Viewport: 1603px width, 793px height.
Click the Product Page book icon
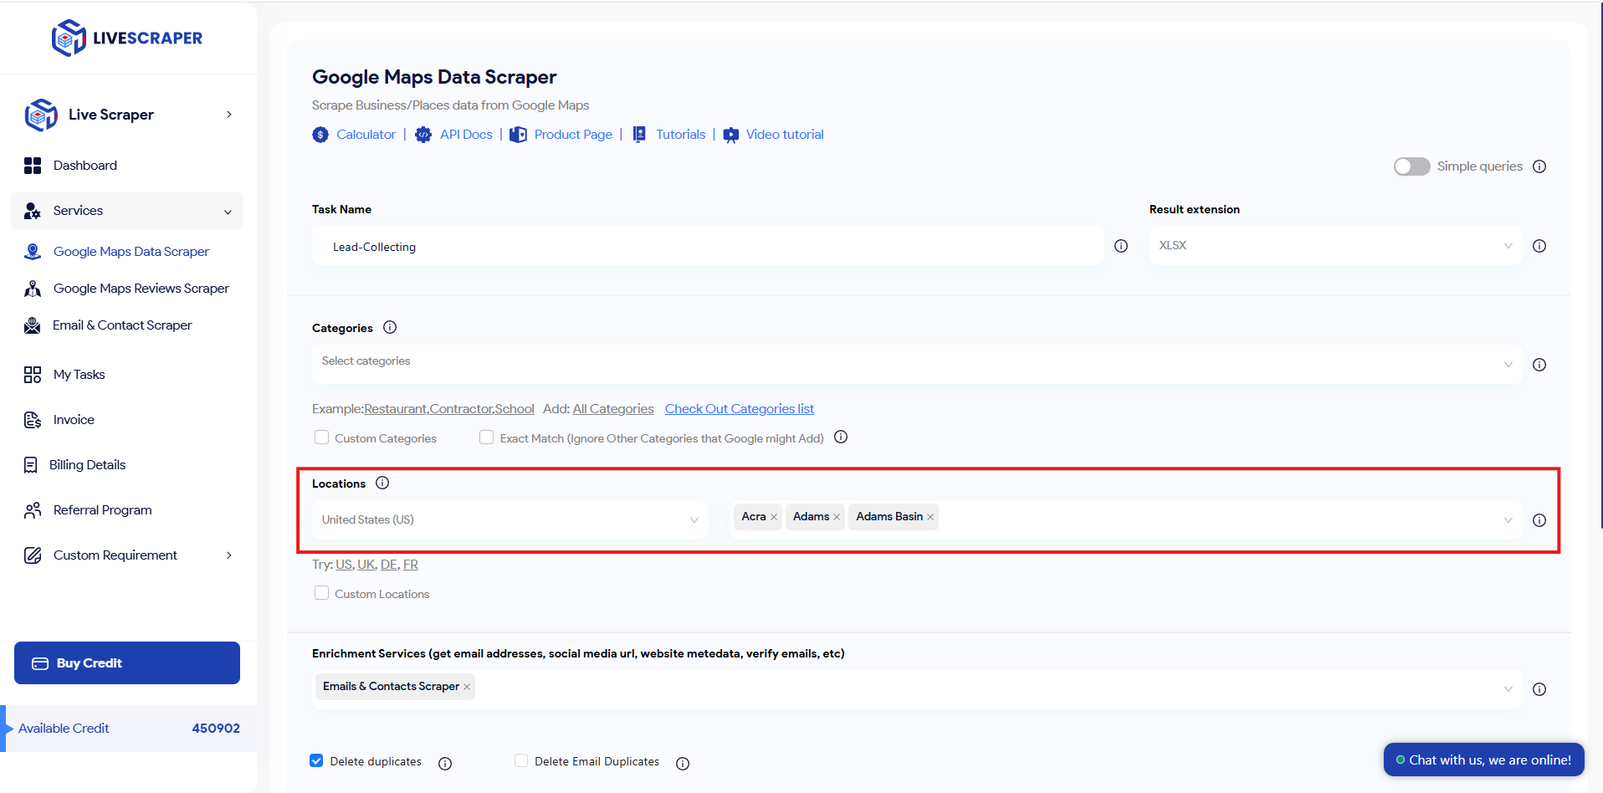(518, 135)
